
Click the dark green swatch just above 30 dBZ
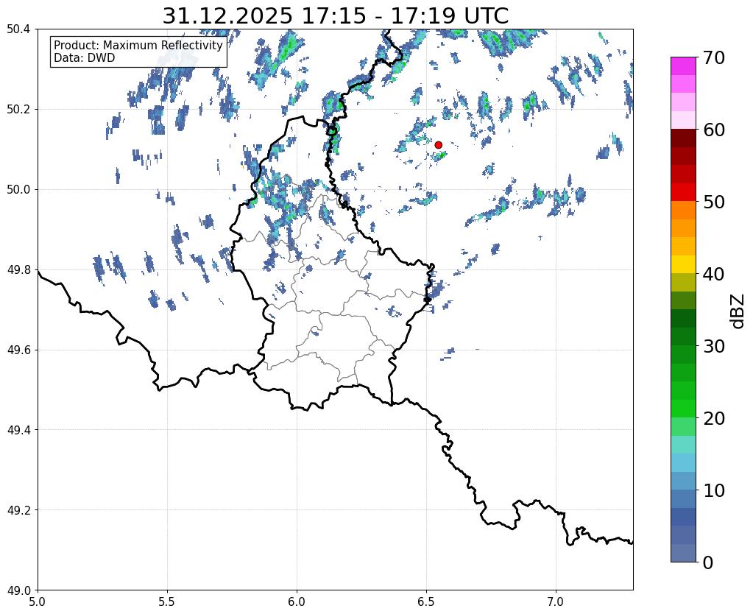coord(683,336)
